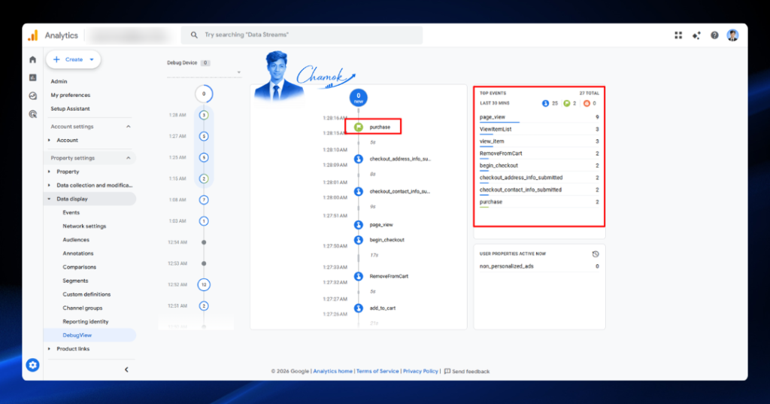Select the 1:28 AM minute bubble
The height and width of the screenshot is (404, 770).
pyautogui.click(x=204, y=115)
